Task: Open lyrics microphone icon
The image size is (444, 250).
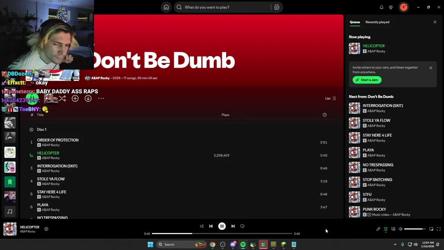Action: point(378,229)
